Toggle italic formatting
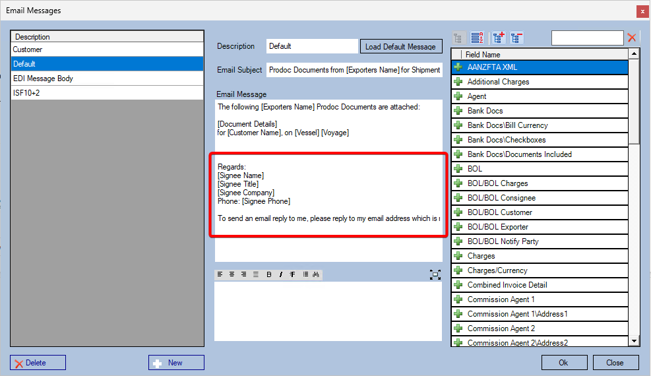Viewport: 651px width, 376px height. tap(281, 274)
